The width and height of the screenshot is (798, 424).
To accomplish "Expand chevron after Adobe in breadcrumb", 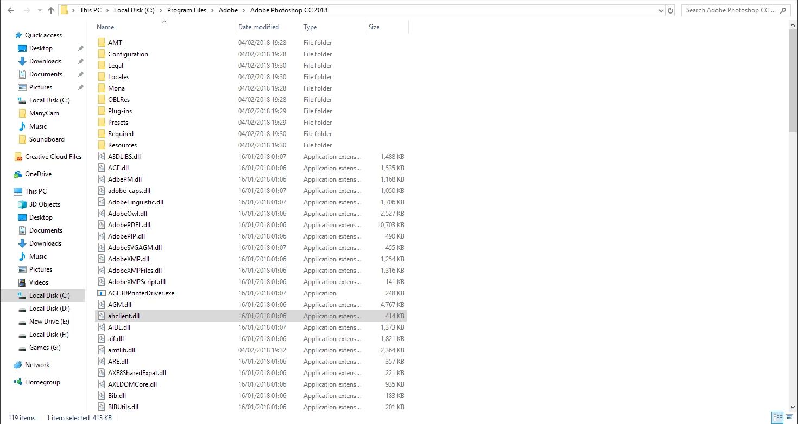I will coord(244,10).
